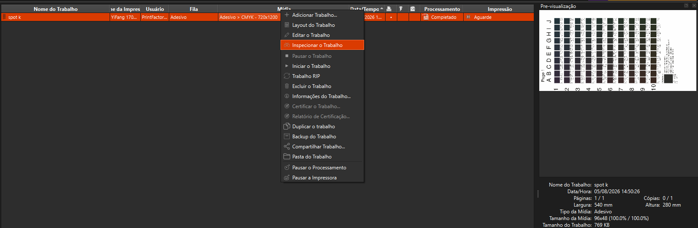The width and height of the screenshot is (698, 228).
Task: Click the pencil icon for Editar o Trabalho
Action: 287,35
